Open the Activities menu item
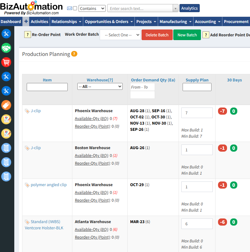 pyautogui.click(x=39, y=21)
